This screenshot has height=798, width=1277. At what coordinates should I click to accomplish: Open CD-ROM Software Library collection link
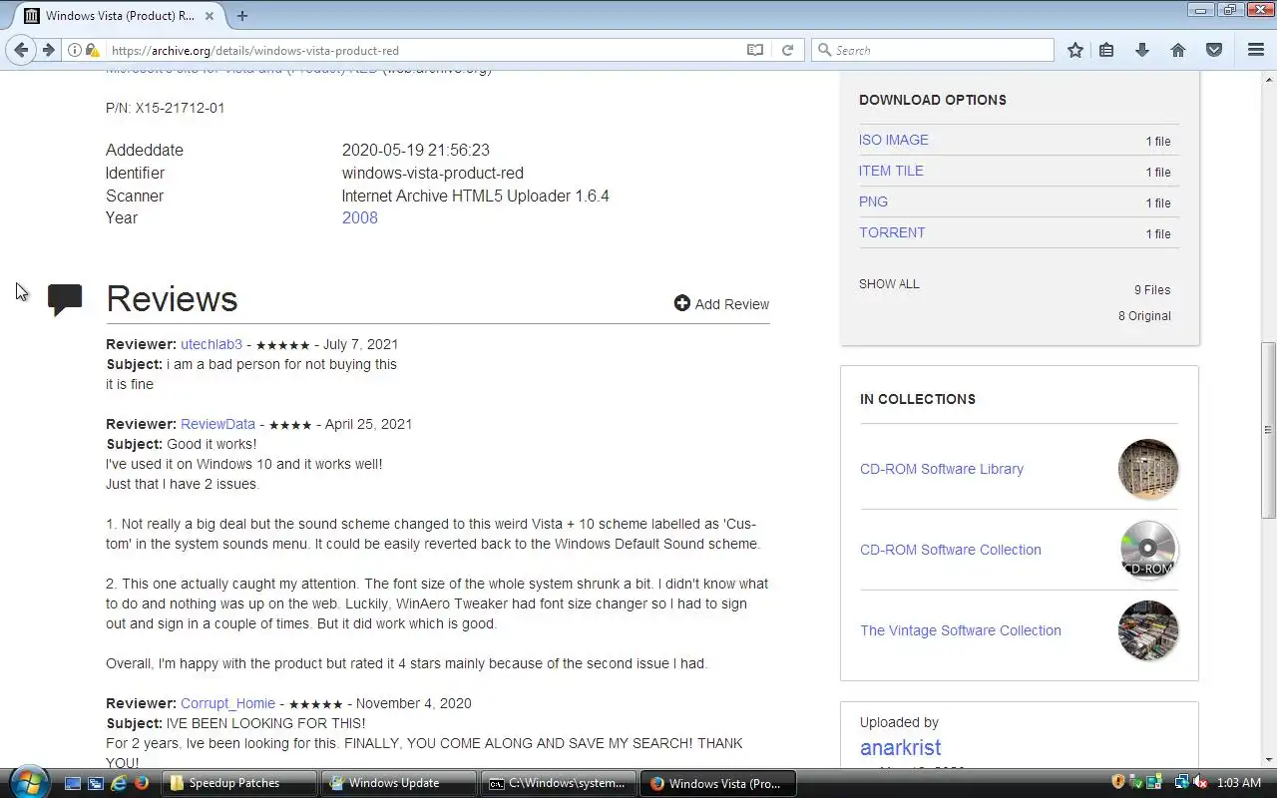pos(942,469)
